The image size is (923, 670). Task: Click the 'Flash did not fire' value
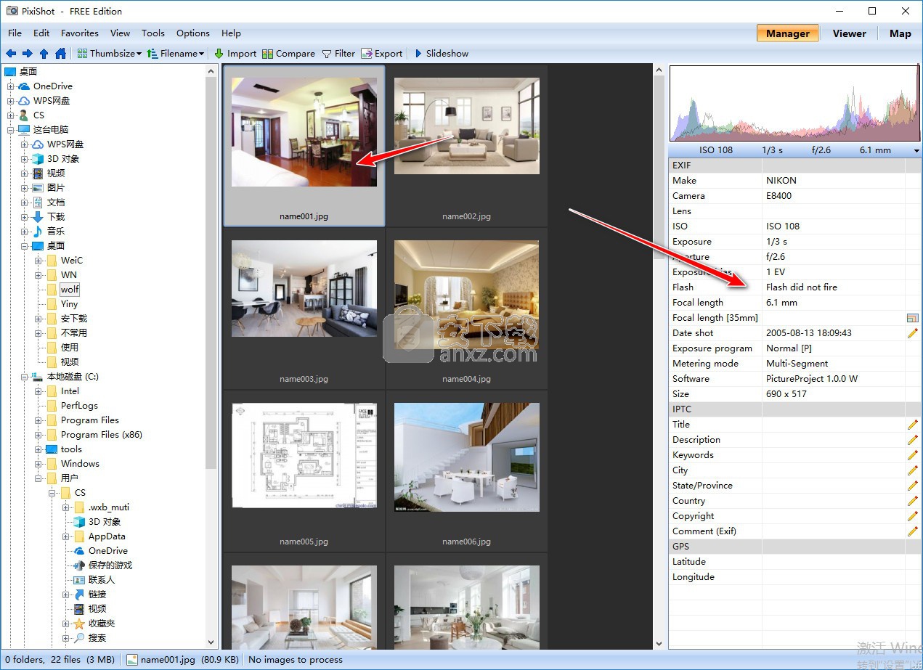click(802, 287)
